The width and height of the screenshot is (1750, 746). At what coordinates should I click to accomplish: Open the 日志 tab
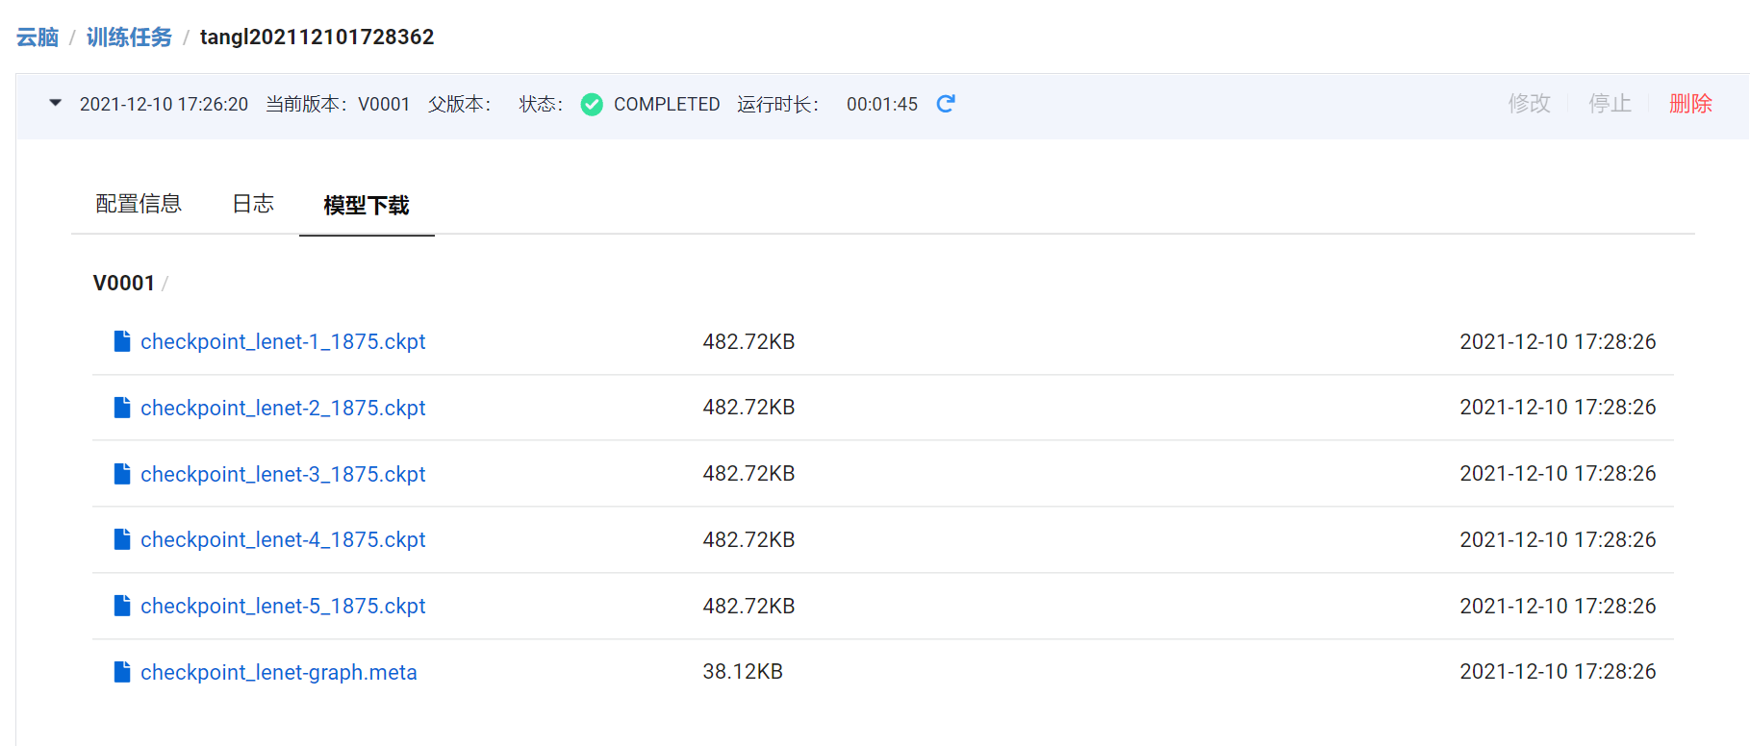[253, 204]
